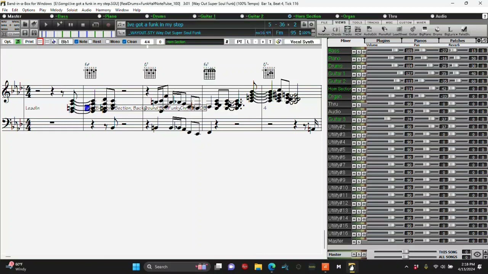Open the Bb1 note resolution selector
This screenshot has width=488, height=274.
[x=65, y=41]
